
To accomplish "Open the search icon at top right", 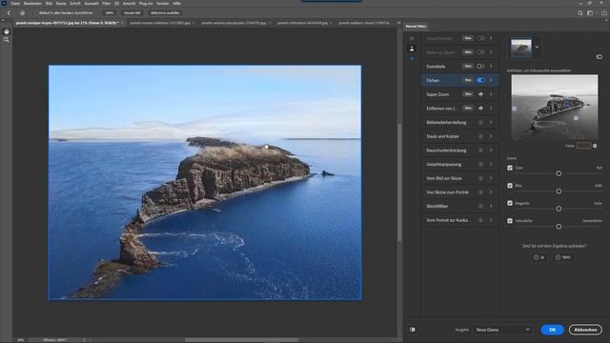I will tap(580, 12).
